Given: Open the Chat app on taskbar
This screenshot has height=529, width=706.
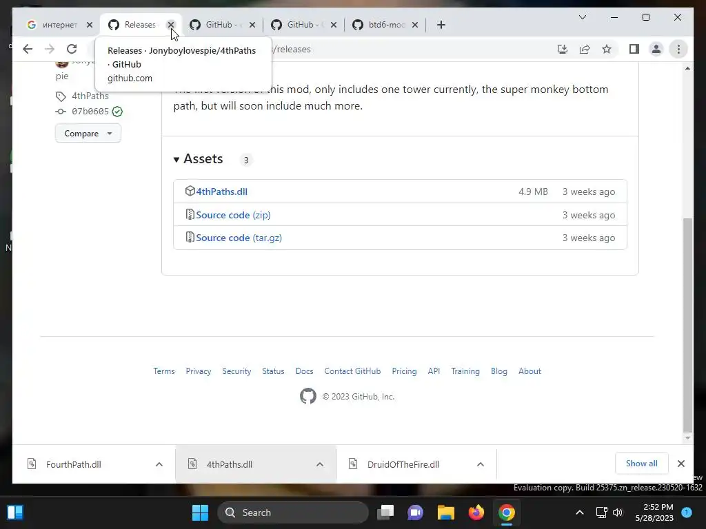Looking at the screenshot, I should 415,512.
